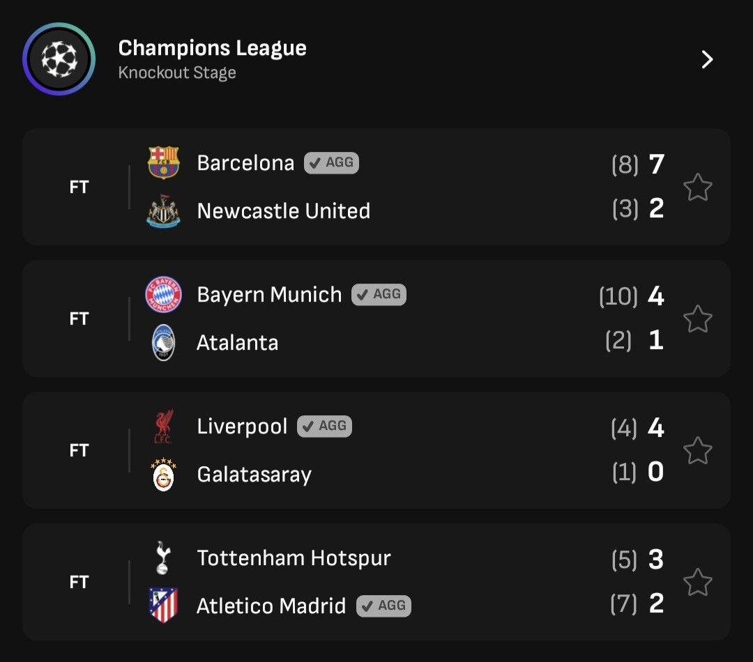The height and width of the screenshot is (662, 753).
Task: Click the AGG badge beside Atletico Madrid
Action: click(384, 606)
